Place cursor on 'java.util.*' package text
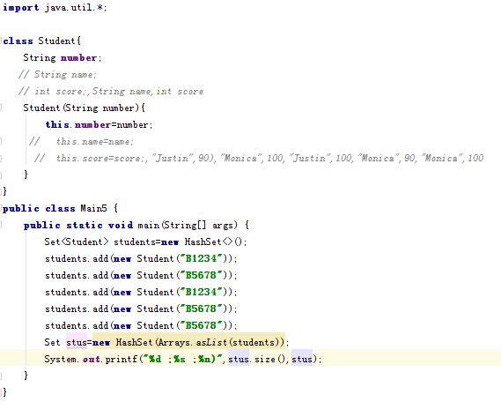The height and width of the screenshot is (409, 501). pos(75,7)
